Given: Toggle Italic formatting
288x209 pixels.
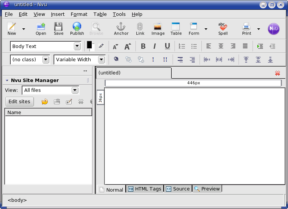Looking at the screenshot, I should pyautogui.click(x=155, y=46).
